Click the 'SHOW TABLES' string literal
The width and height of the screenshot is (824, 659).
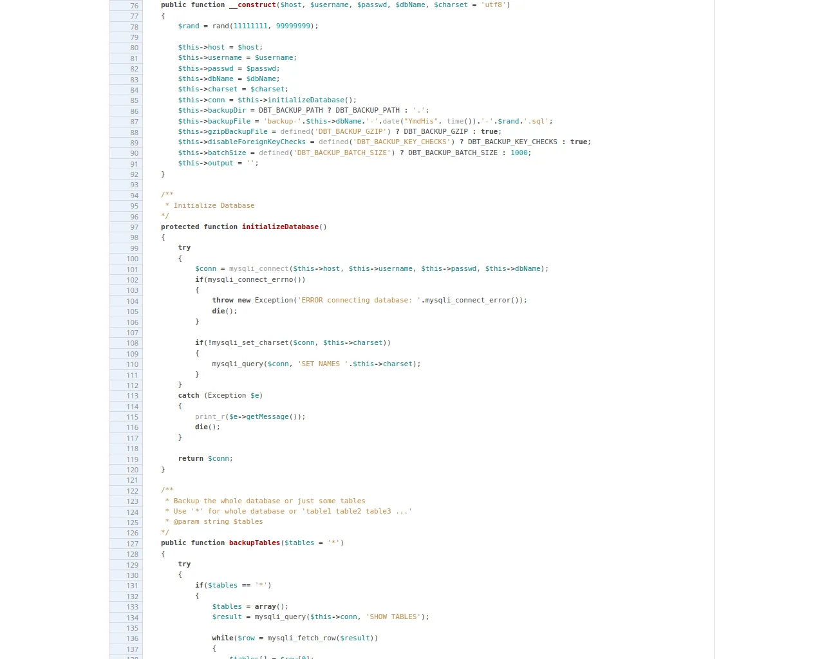[393, 617]
